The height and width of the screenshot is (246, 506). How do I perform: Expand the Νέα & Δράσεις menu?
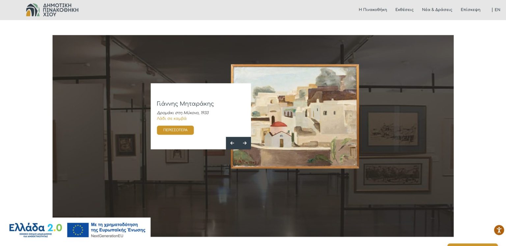pos(437,10)
